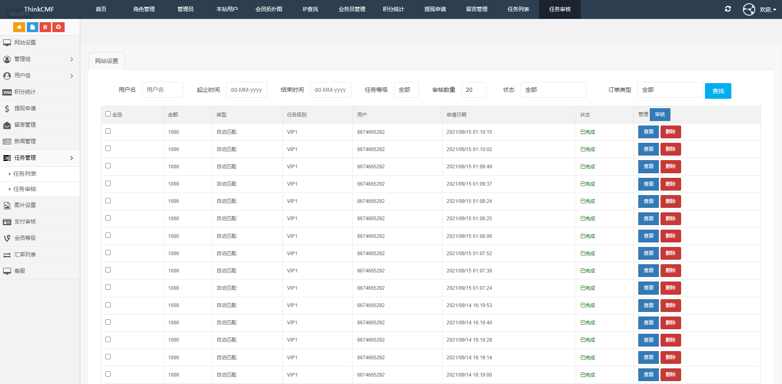Open the 起止时间 date picker field
This screenshot has height=384, width=782.
pyautogui.click(x=247, y=90)
